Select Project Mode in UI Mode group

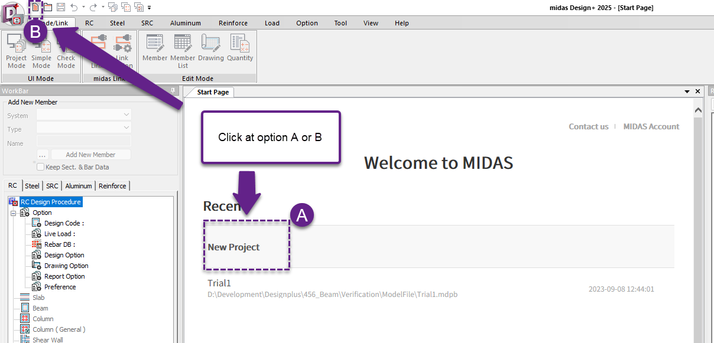tap(16, 51)
